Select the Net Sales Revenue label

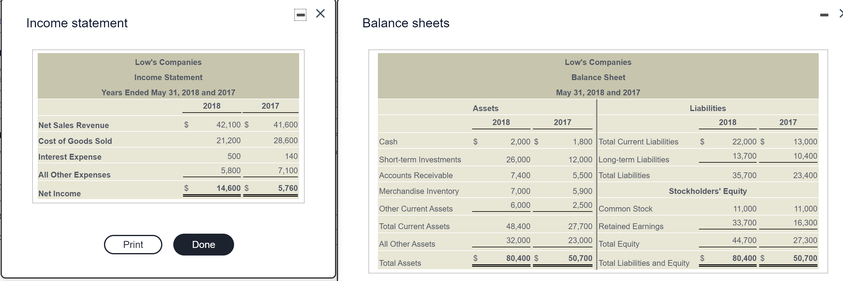74,125
